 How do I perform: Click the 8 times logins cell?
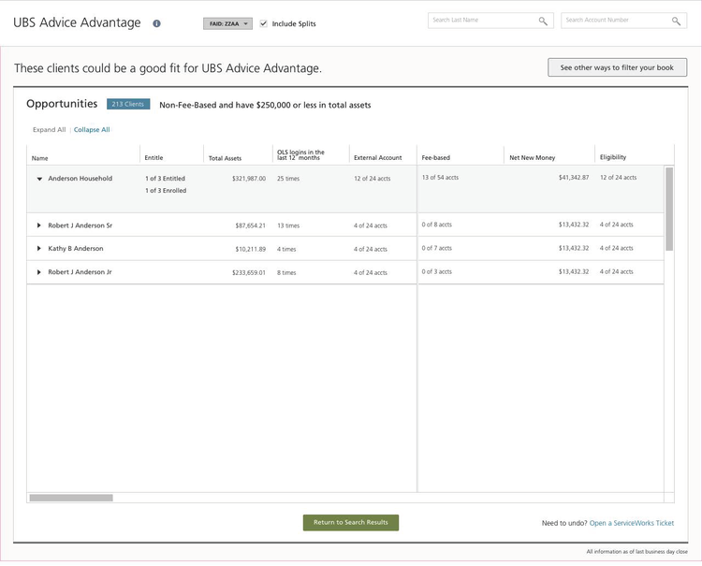[286, 272]
